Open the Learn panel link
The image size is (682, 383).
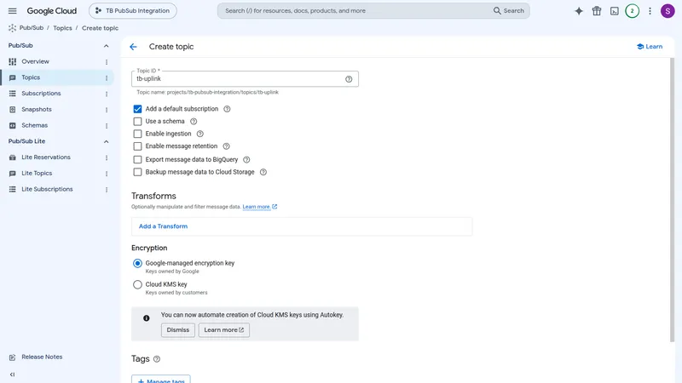[650, 47]
